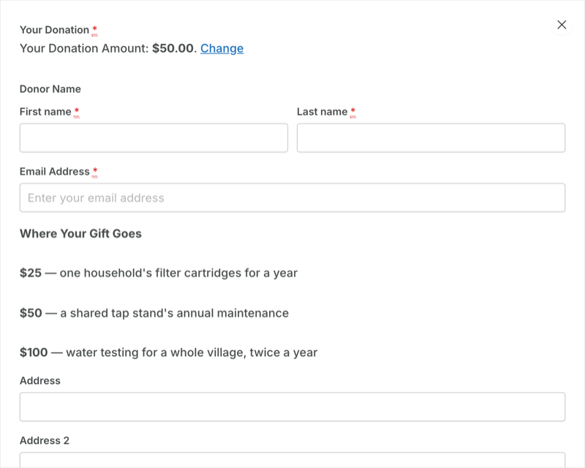Focus the Last name input field
585x468 pixels.
[x=431, y=137]
